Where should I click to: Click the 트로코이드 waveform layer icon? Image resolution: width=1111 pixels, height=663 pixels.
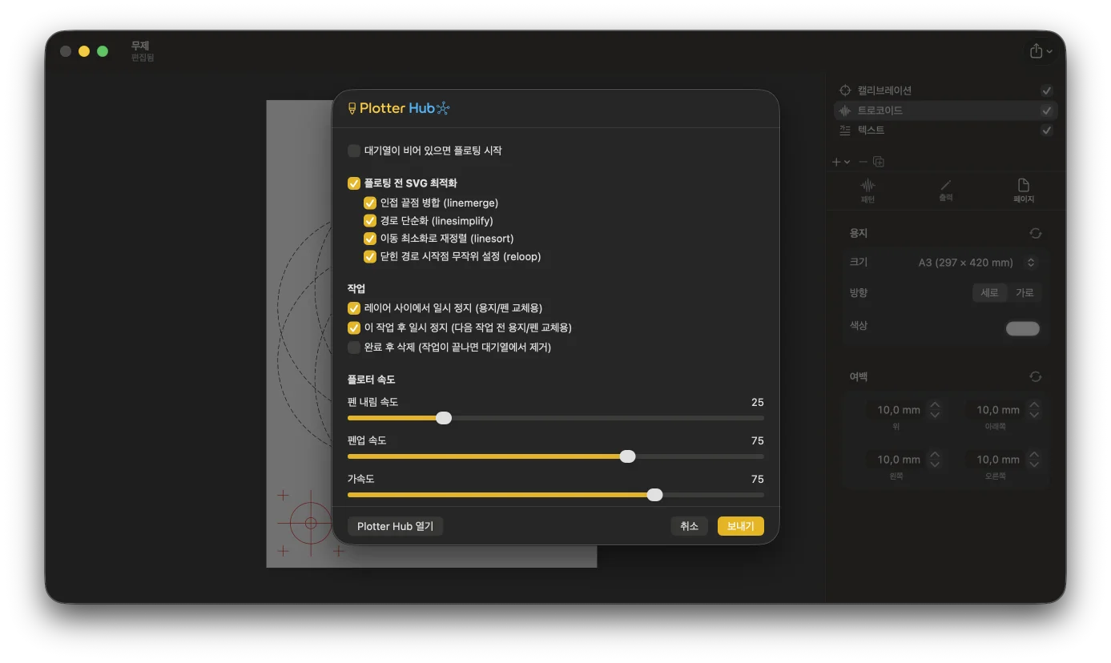click(844, 110)
